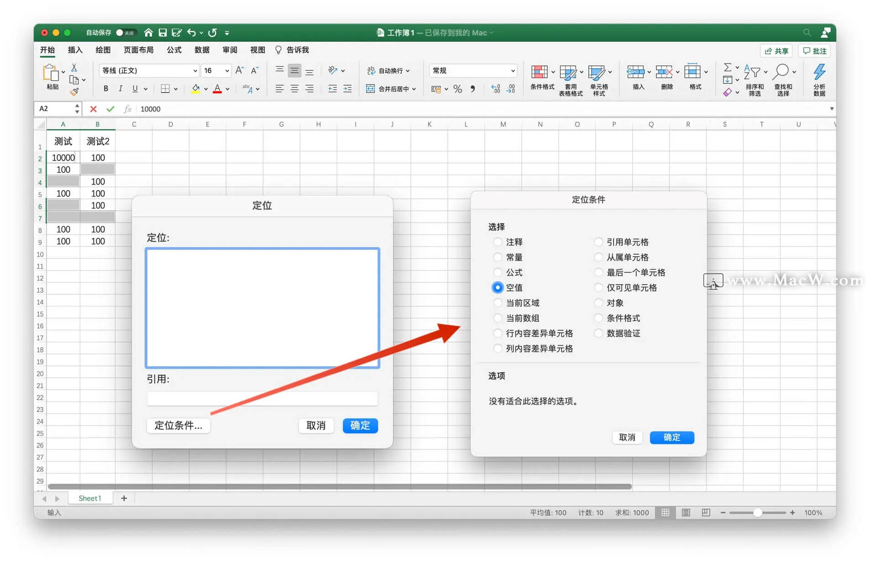Expand the fill color dropdown arrow

click(205, 89)
